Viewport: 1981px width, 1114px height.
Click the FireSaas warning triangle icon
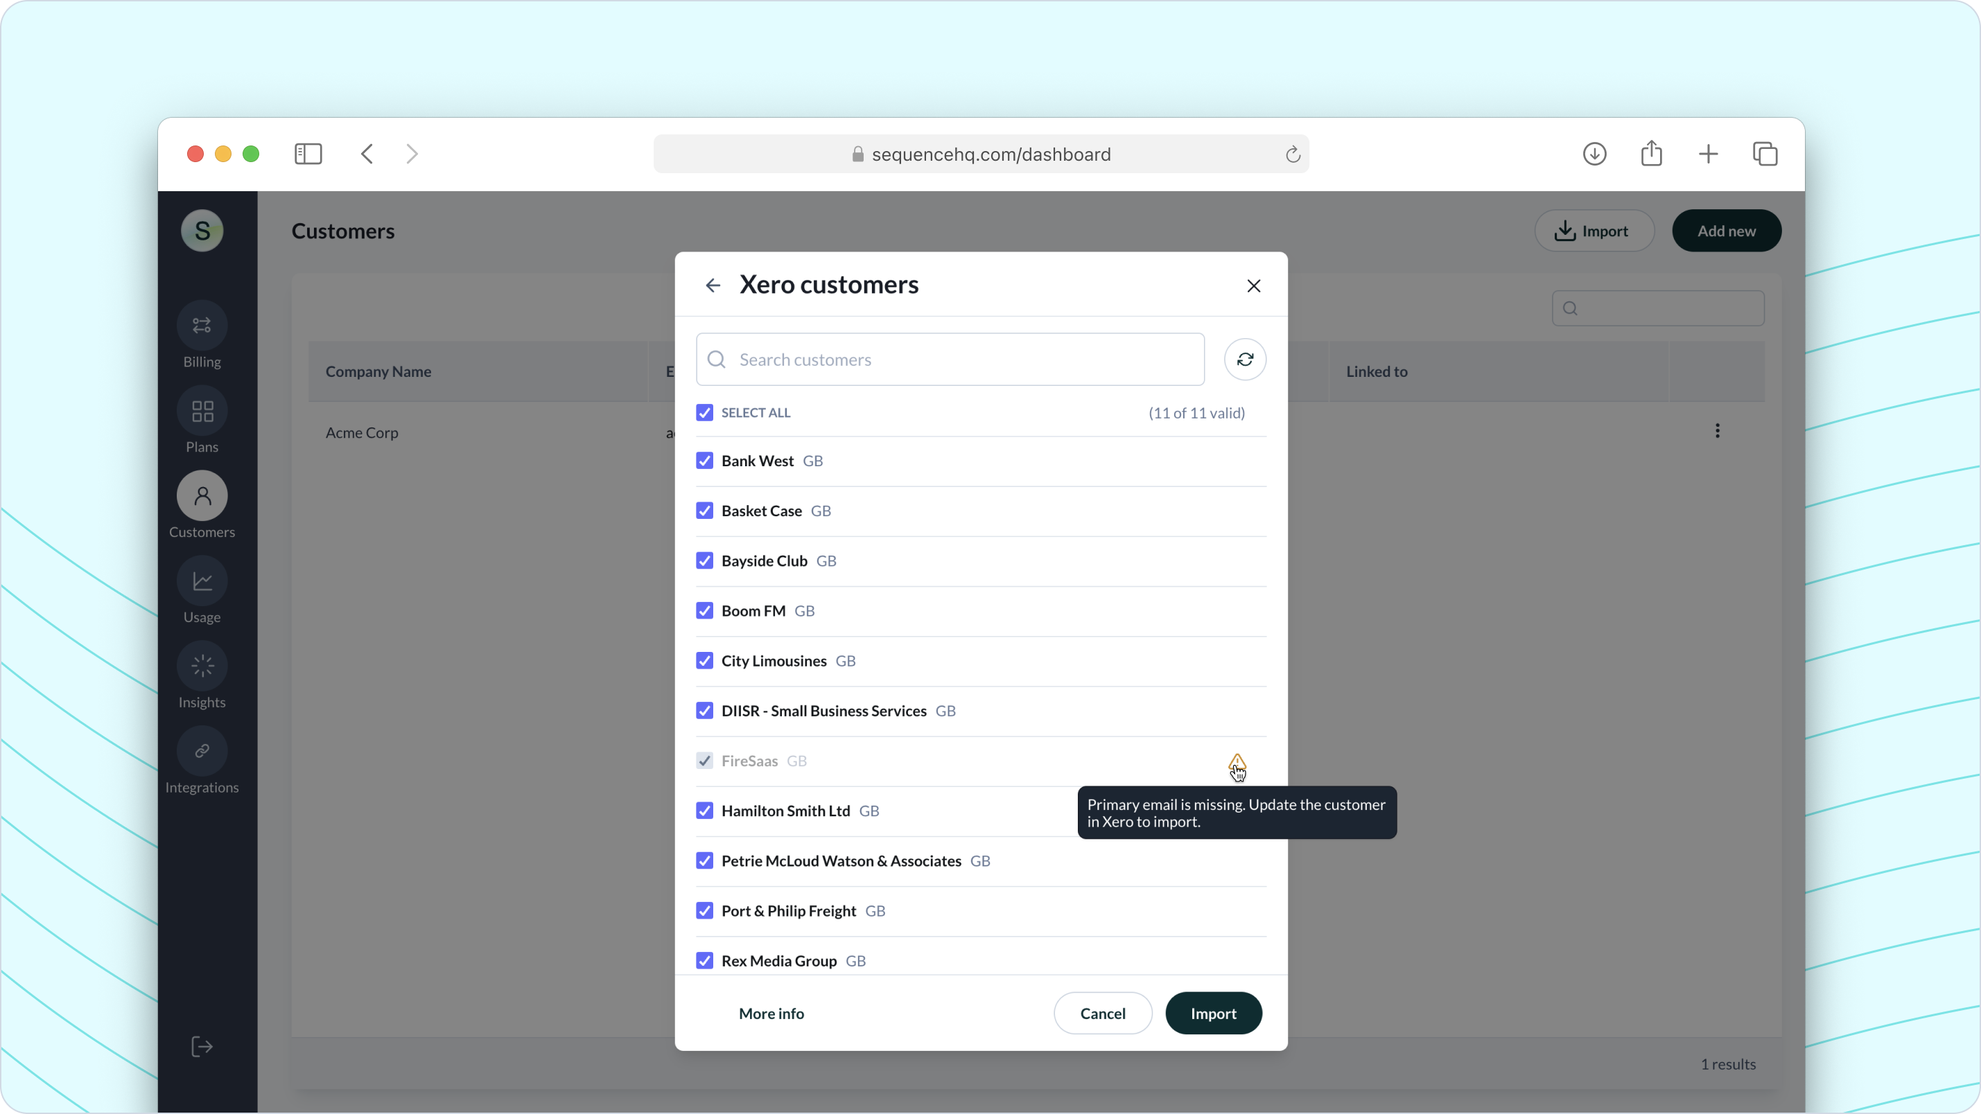pyautogui.click(x=1236, y=761)
